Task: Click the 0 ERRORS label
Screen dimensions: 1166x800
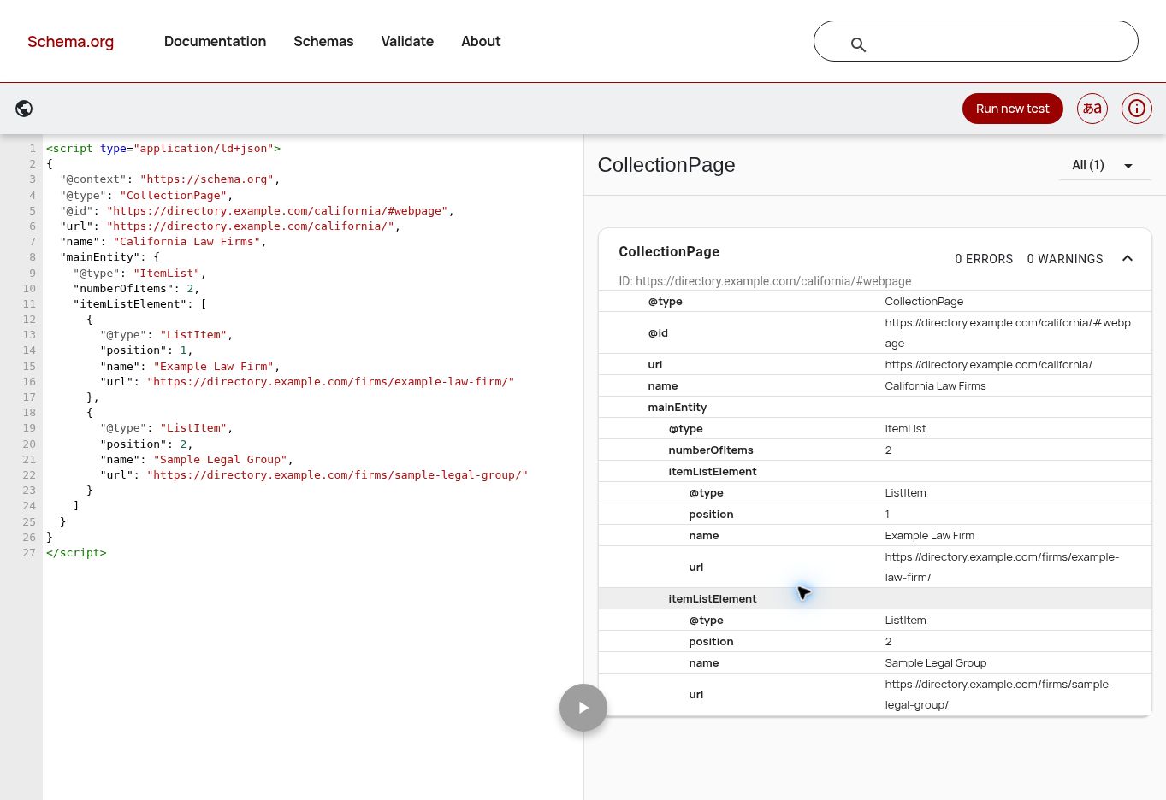Action: 984,259
